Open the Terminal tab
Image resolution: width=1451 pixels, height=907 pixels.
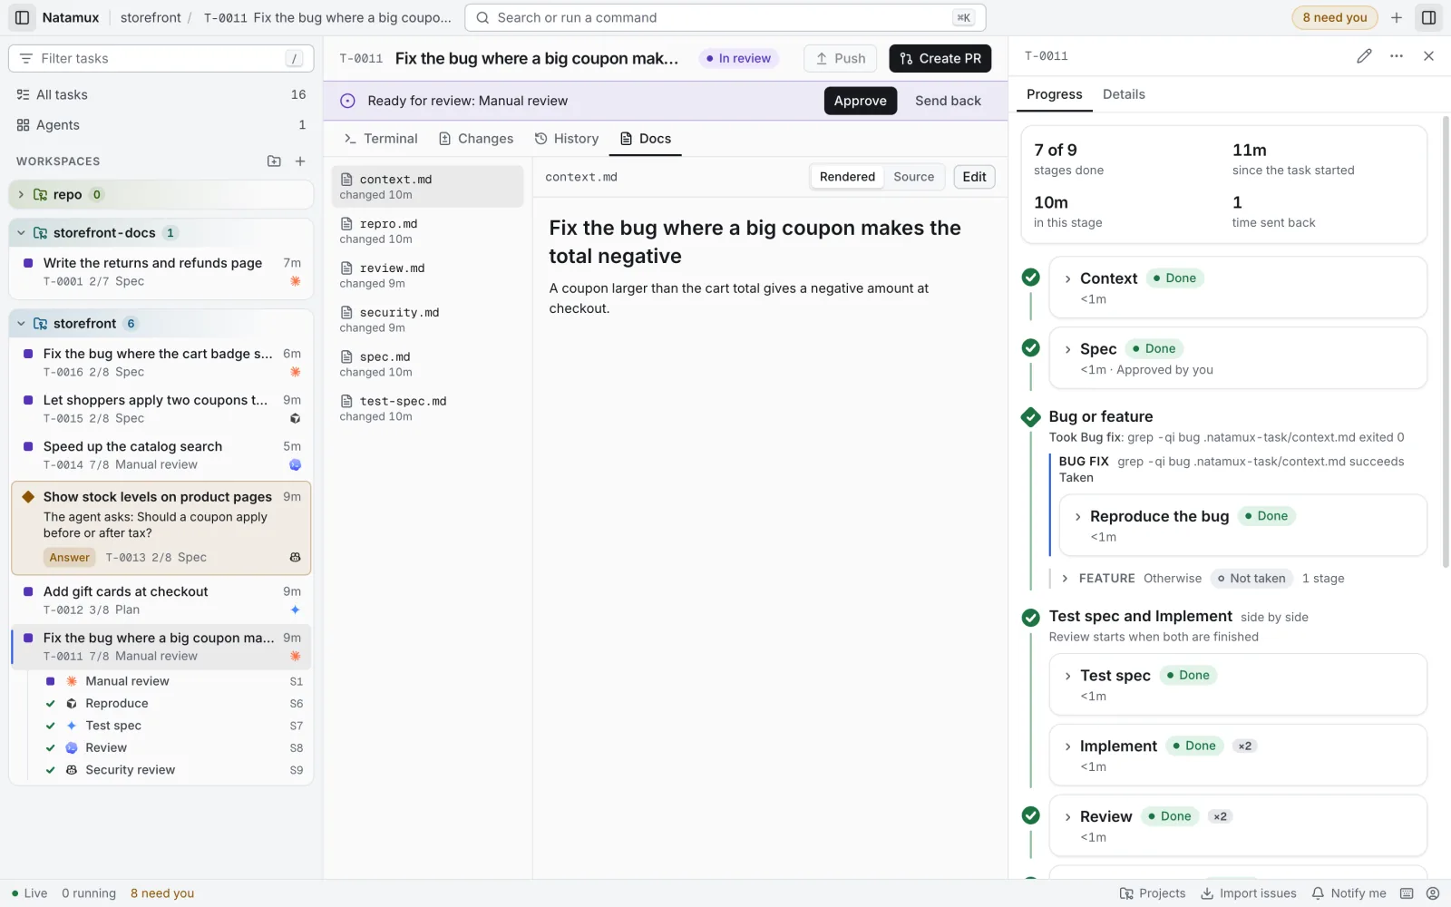[381, 139]
